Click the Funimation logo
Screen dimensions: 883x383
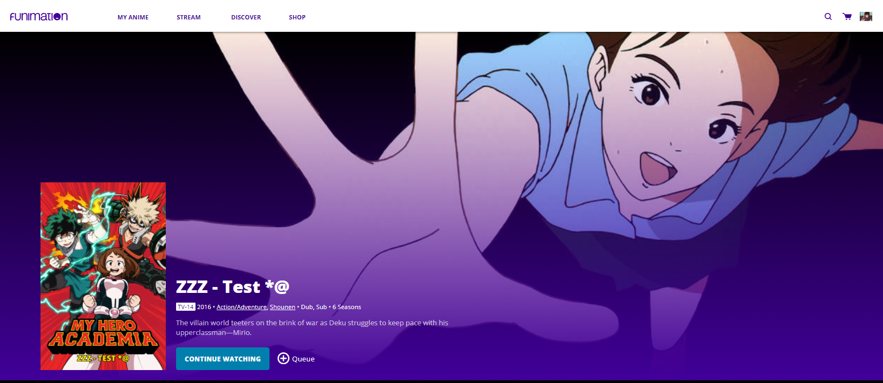pos(39,17)
